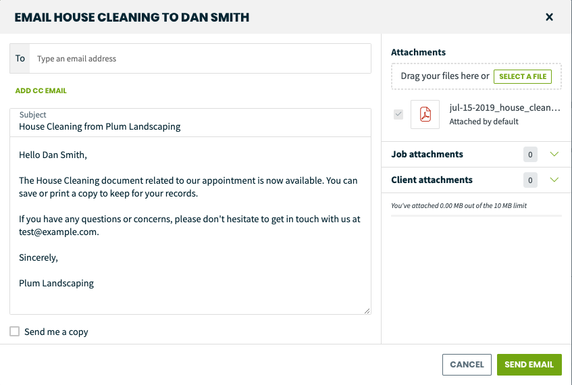The image size is (572, 385).
Task: Click the Attachments panel heading
Action: pyautogui.click(x=418, y=52)
